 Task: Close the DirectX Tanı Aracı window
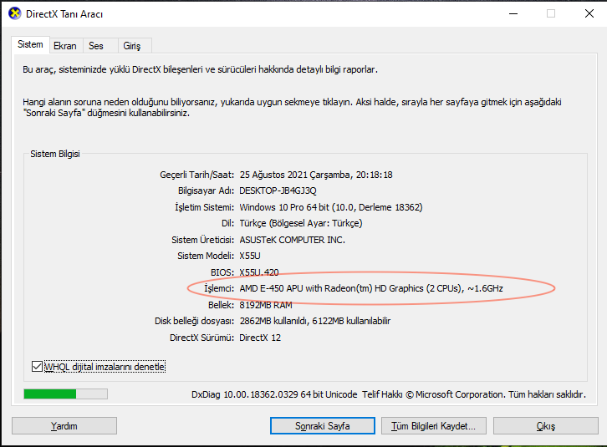point(589,13)
